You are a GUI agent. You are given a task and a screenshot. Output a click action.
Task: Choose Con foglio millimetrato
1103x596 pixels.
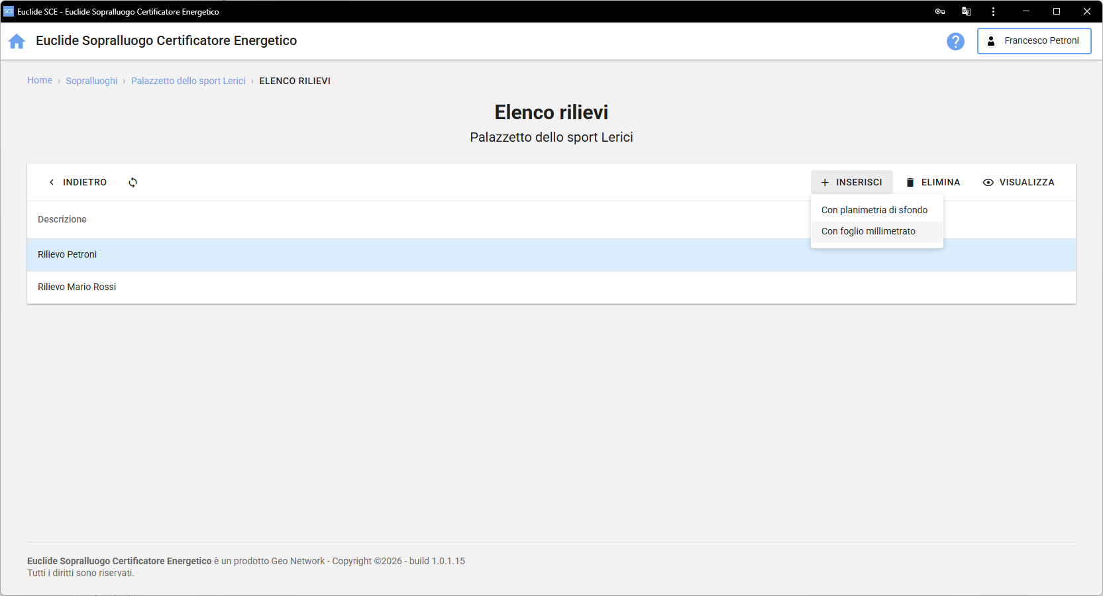click(x=868, y=231)
